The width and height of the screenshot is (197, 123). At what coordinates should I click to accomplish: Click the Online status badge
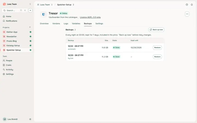click(x=63, y=13)
